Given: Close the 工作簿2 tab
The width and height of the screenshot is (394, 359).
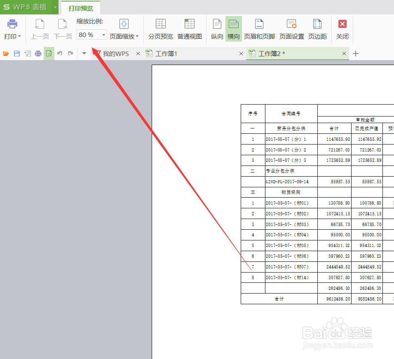Looking at the screenshot, I should point(344,54).
